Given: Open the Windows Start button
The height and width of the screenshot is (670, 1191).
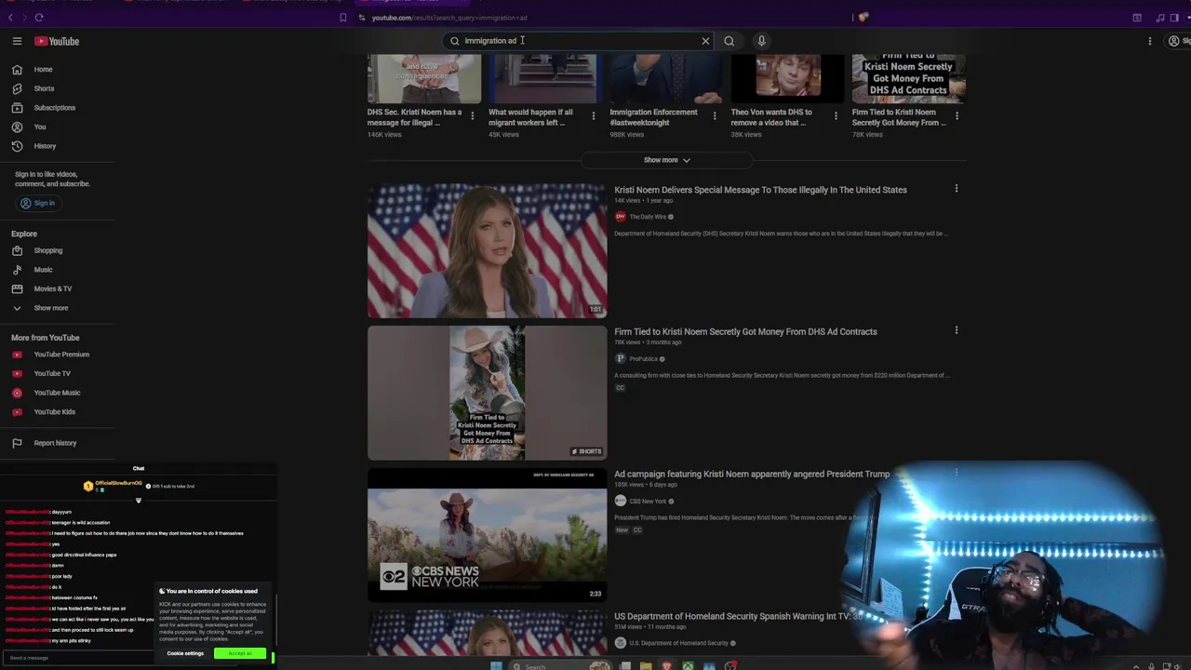Looking at the screenshot, I should 496,666.
